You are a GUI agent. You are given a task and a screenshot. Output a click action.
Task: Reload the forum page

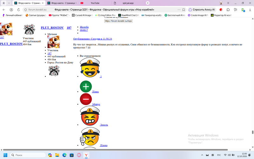(18, 10)
